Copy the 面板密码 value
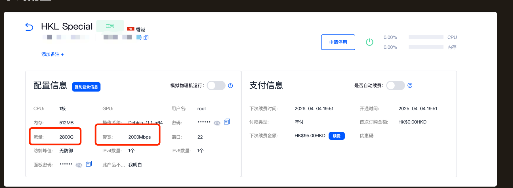Screen dimensions: 513x188 coord(89,164)
